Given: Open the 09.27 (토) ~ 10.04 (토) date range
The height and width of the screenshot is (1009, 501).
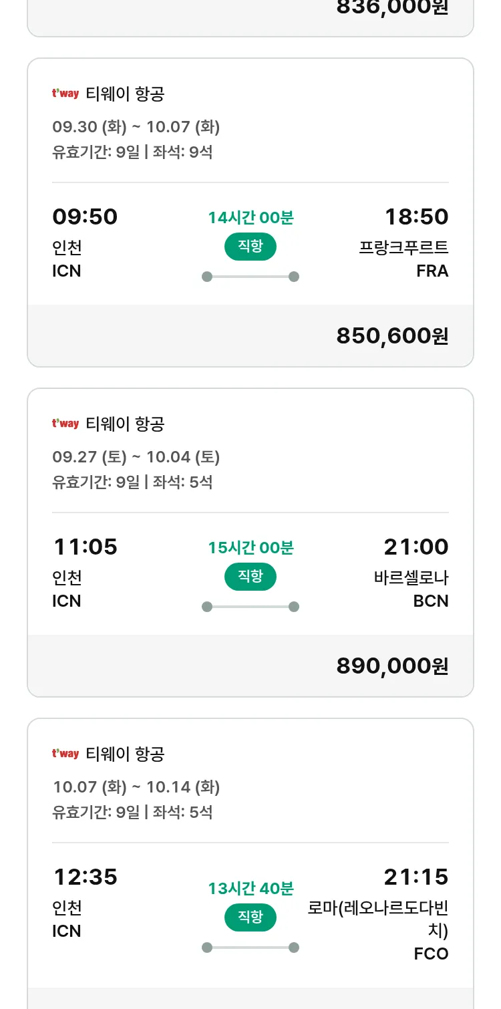Looking at the screenshot, I should pyautogui.click(x=136, y=456).
